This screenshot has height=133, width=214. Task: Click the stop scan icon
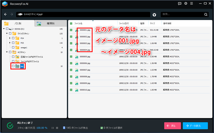pyautogui.click(x=57, y=128)
